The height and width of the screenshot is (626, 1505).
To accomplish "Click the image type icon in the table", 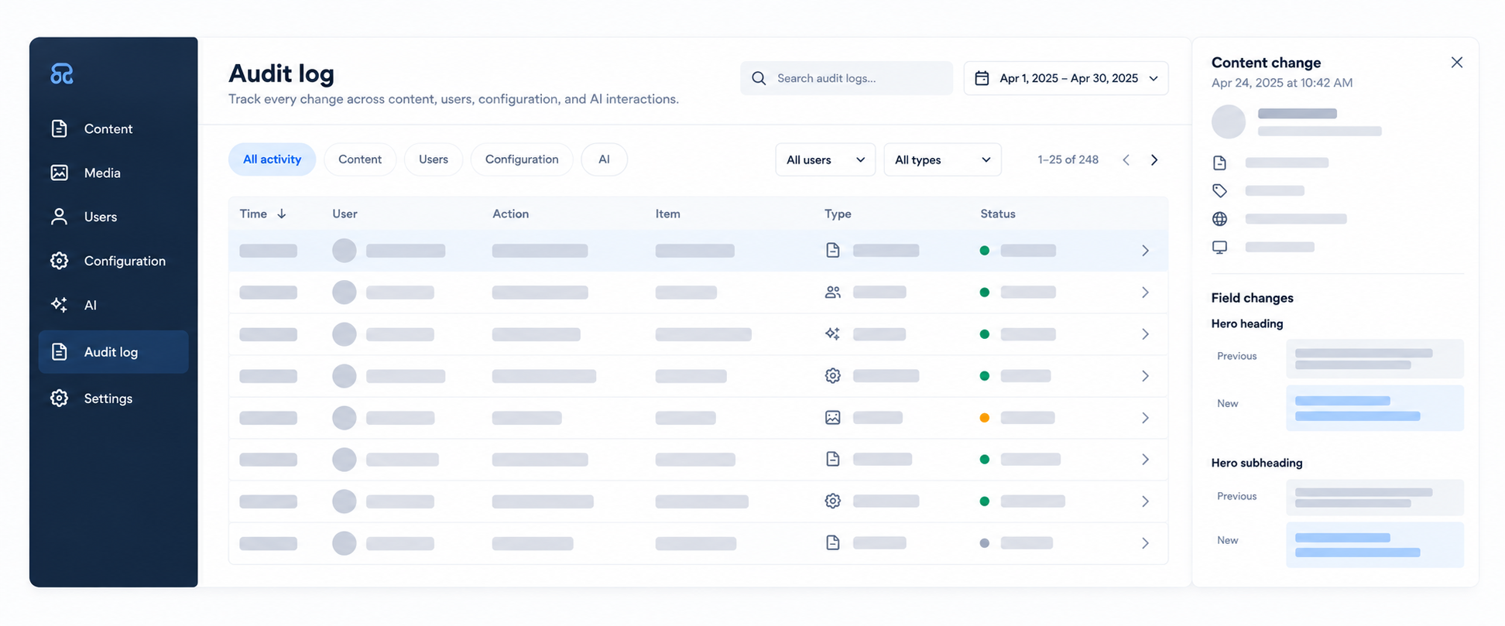I will click(832, 417).
